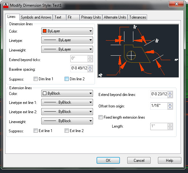
Task: Open Dimension lines Color dropdown
Action: (x=67, y=31)
